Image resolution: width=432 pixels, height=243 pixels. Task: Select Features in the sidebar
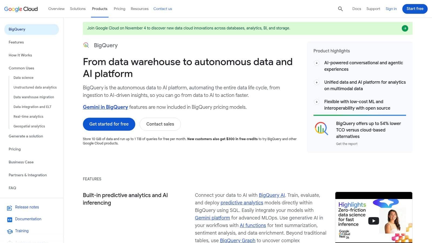pyautogui.click(x=16, y=42)
